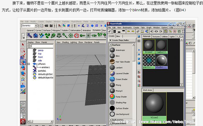Open the Dynamics menu set dropdown
This screenshot has height=126, width=203.
click(36, 26)
